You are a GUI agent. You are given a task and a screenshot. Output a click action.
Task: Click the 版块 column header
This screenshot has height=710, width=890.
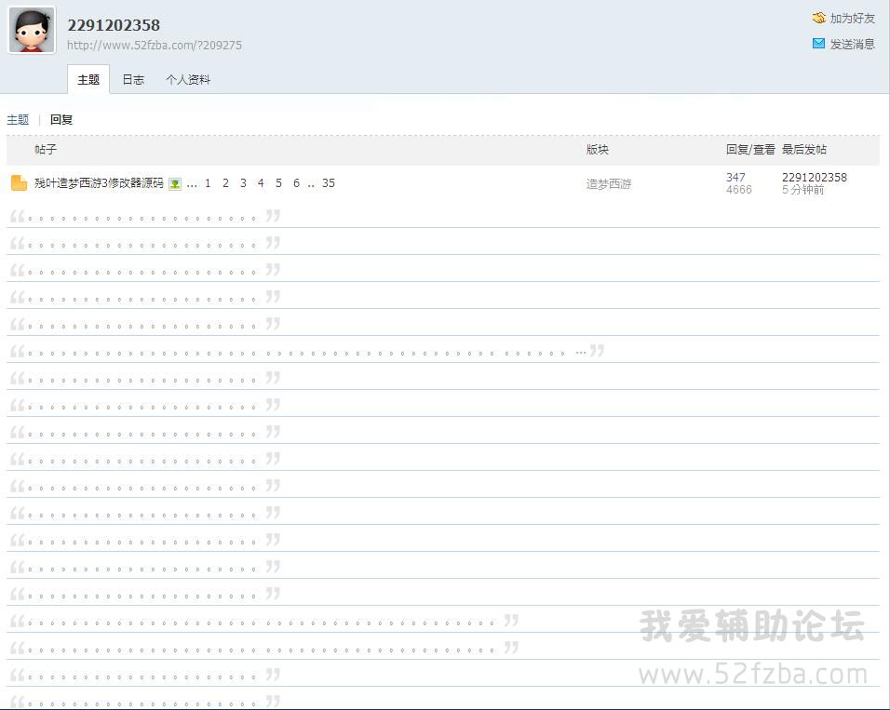click(x=597, y=149)
